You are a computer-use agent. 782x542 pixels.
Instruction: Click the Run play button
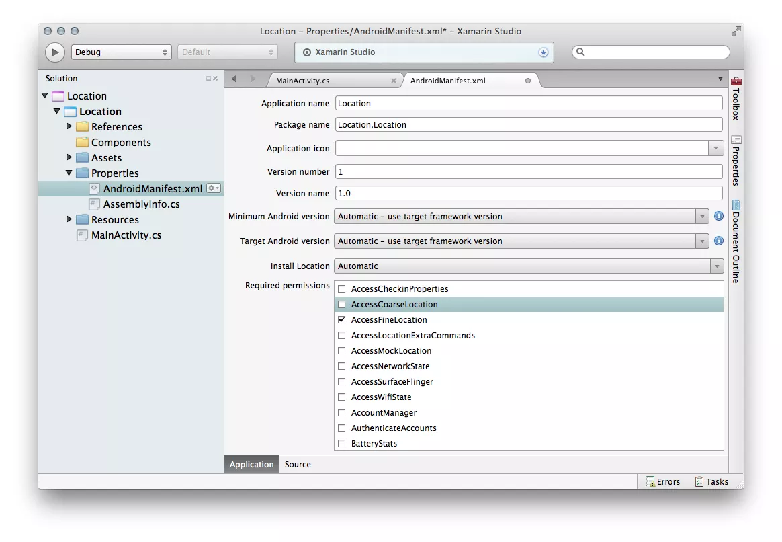click(x=55, y=52)
